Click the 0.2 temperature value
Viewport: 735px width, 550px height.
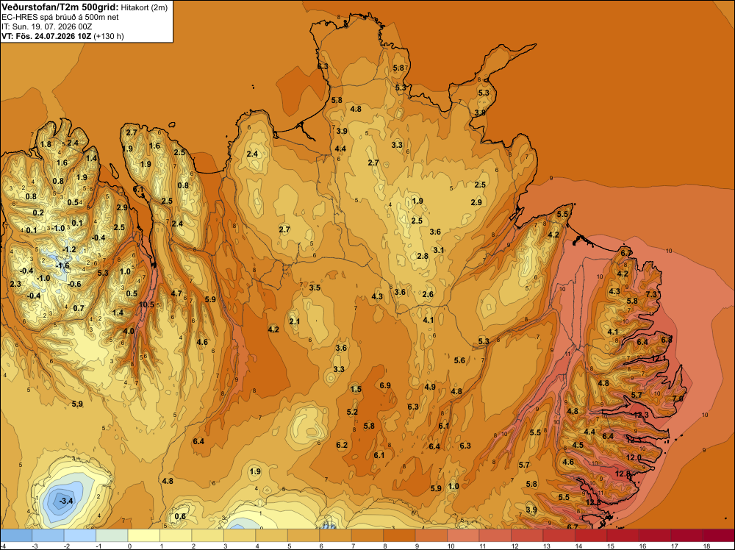[x=38, y=213]
